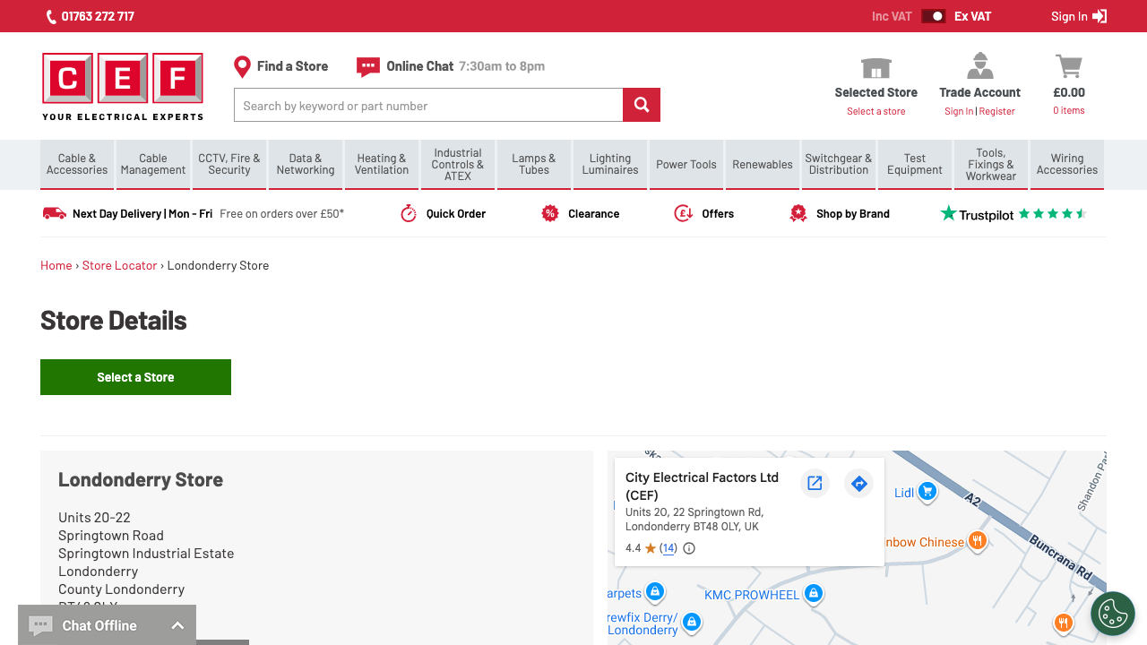
Task: Click the Find a Store location pin
Action: pyautogui.click(x=242, y=65)
